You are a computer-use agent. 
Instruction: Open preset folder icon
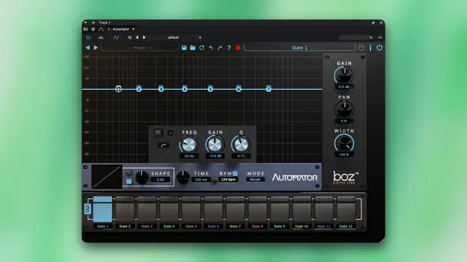point(193,47)
